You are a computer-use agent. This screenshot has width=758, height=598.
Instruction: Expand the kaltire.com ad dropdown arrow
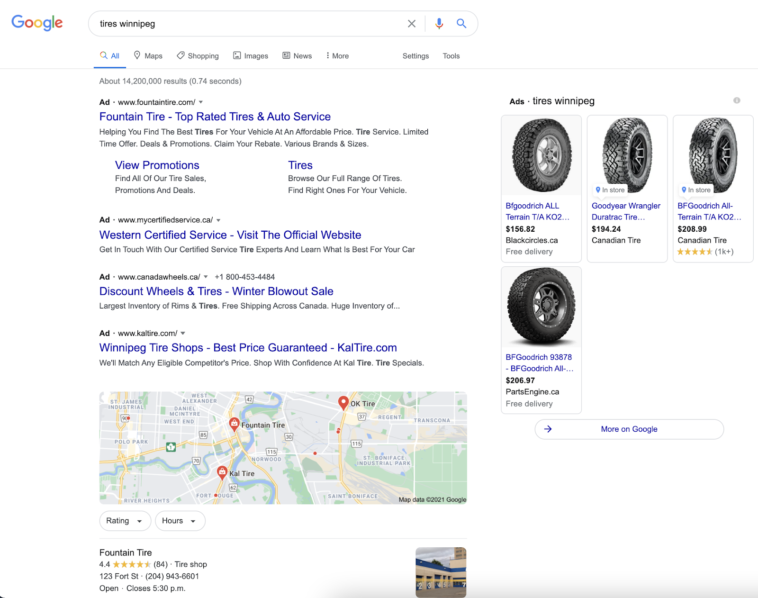click(x=183, y=333)
